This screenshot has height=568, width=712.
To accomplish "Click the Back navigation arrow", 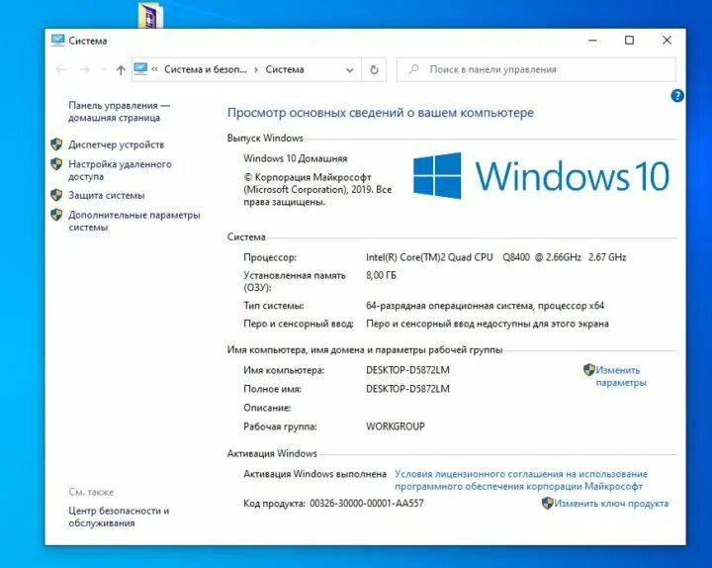I will (x=61, y=69).
